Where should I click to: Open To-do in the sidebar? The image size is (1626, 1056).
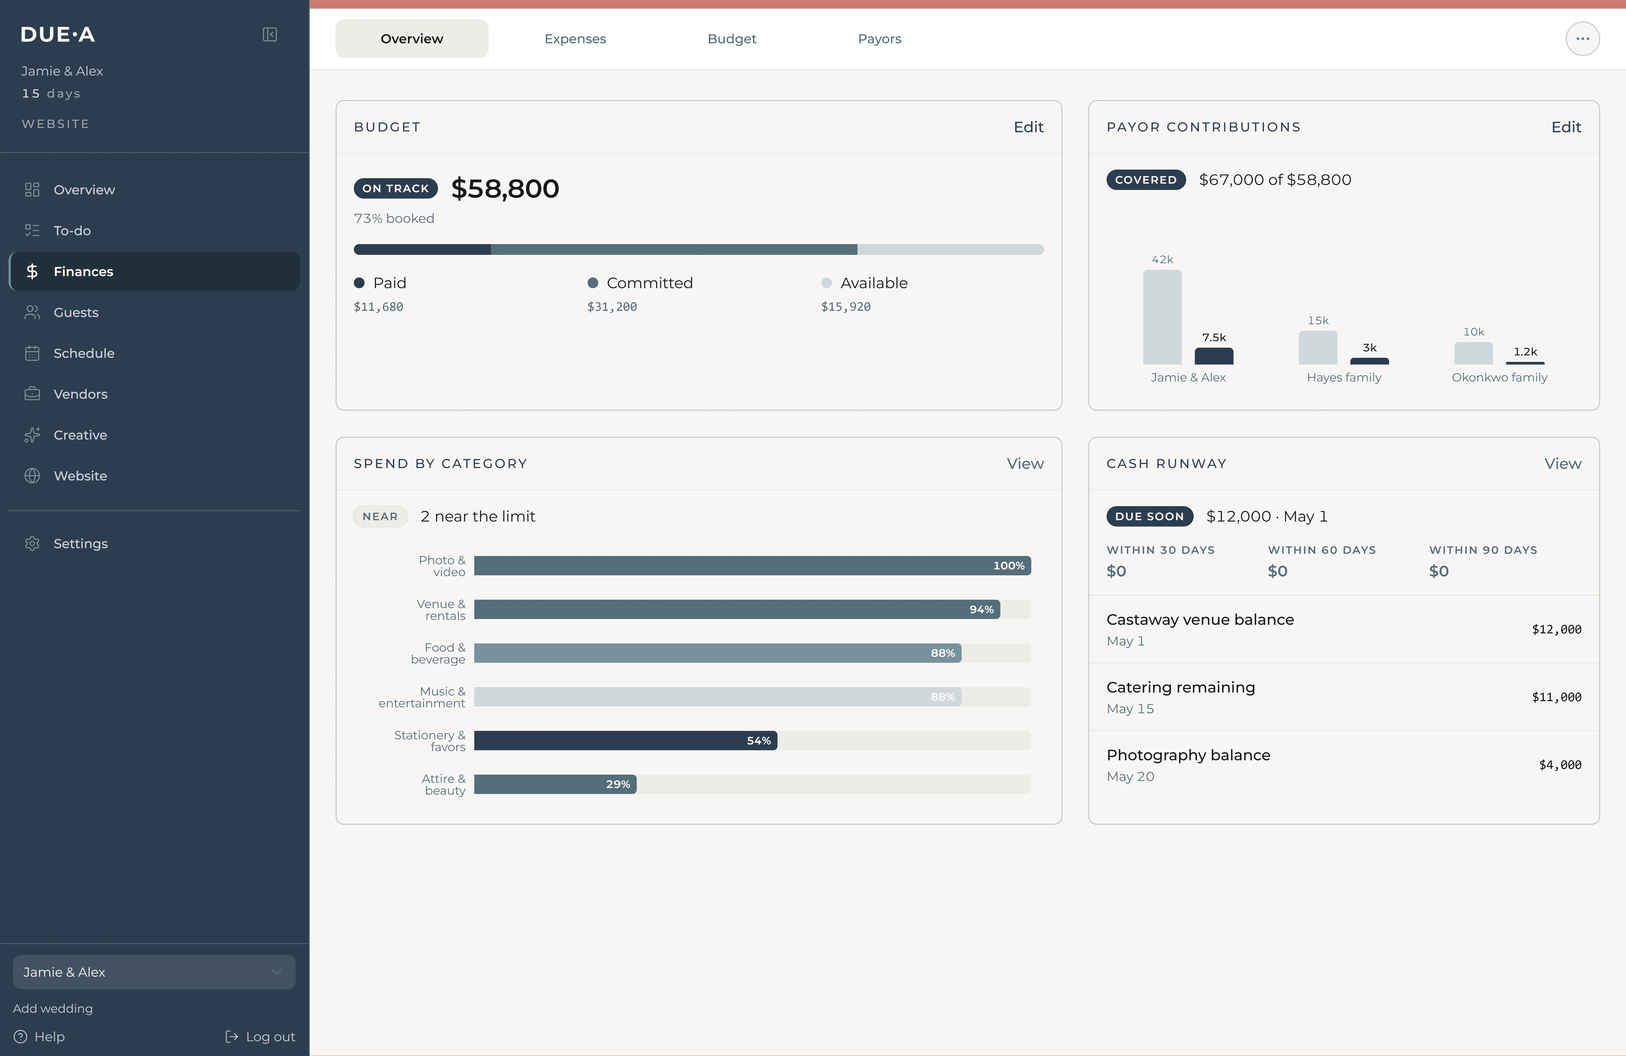click(x=154, y=231)
